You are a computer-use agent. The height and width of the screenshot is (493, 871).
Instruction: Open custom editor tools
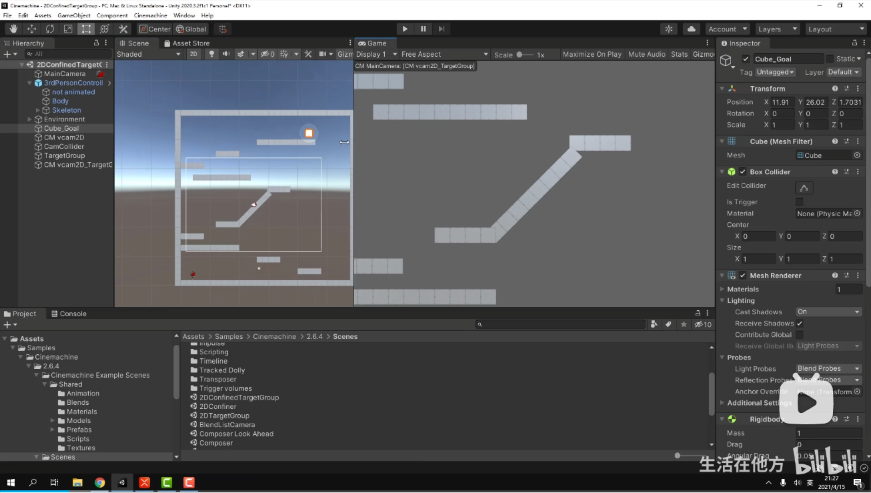[123, 29]
